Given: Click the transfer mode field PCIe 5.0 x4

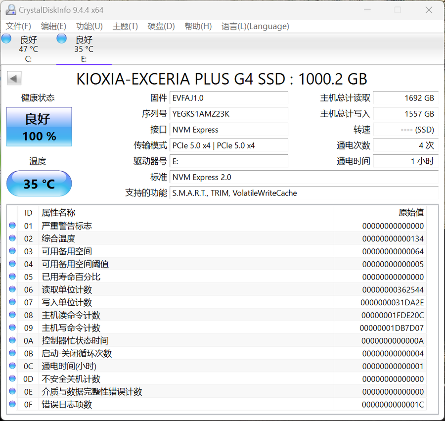Looking at the screenshot, I should point(229,145).
